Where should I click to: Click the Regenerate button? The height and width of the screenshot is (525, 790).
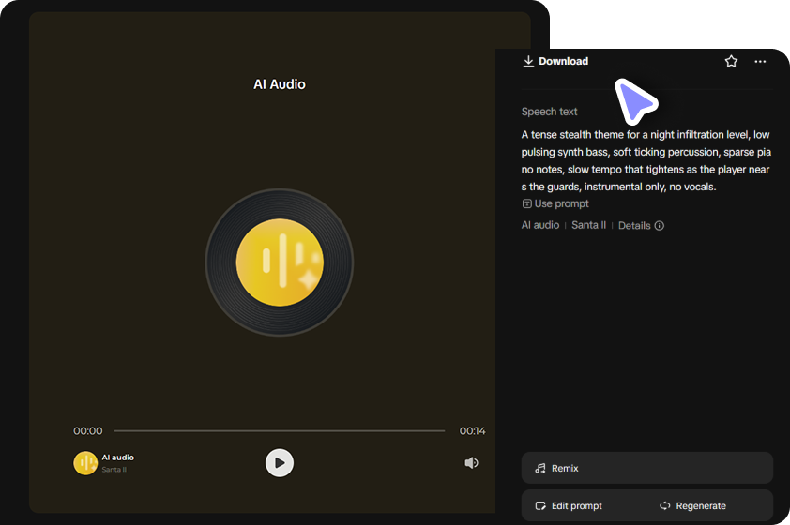(692, 506)
